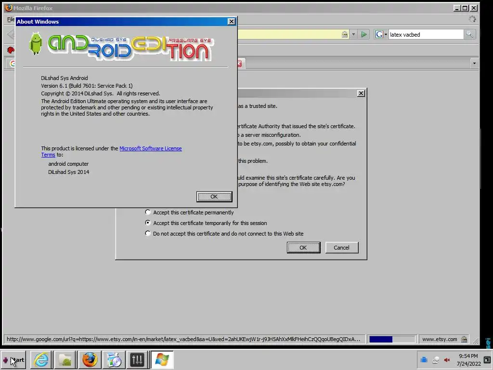Image resolution: width=493 pixels, height=370 pixels.
Task: Close the About Windows dialog
Action: [232, 21]
